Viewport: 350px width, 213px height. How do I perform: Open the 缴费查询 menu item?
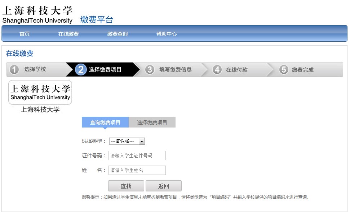click(x=117, y=33)
